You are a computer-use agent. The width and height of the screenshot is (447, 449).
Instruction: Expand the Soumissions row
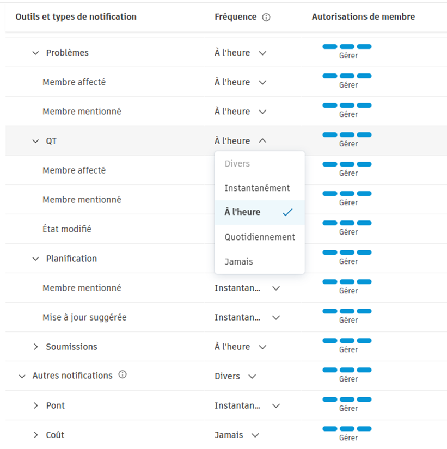tap(36, 346)
